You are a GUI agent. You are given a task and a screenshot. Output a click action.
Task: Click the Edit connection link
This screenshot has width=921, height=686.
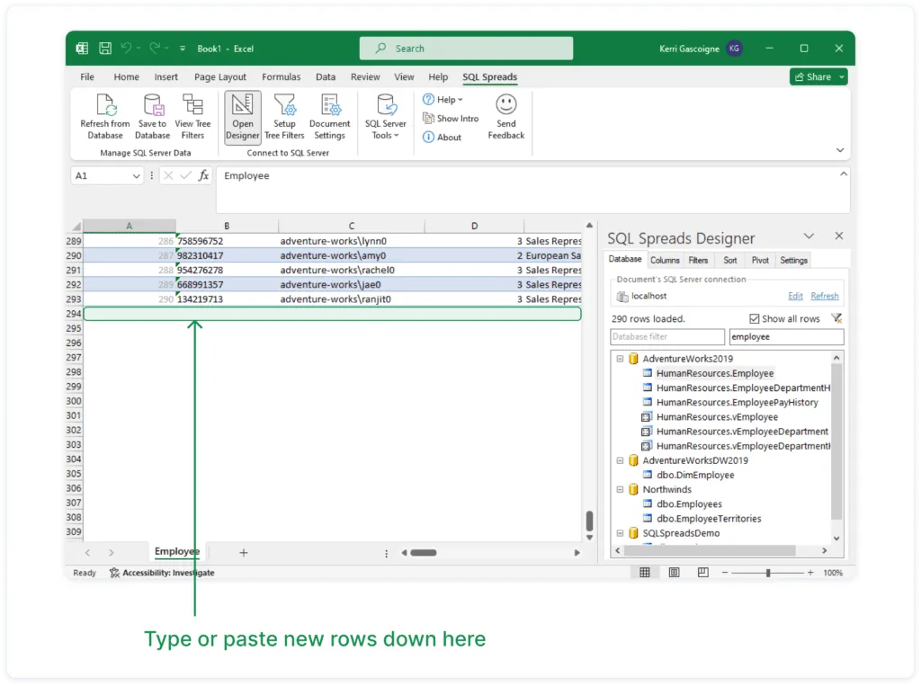pyautogui.click(x=795, y=296)
